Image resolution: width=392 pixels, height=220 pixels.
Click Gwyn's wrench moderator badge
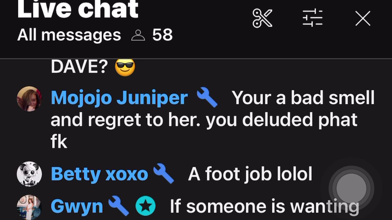pyautogui.click(x=119, y=206)
